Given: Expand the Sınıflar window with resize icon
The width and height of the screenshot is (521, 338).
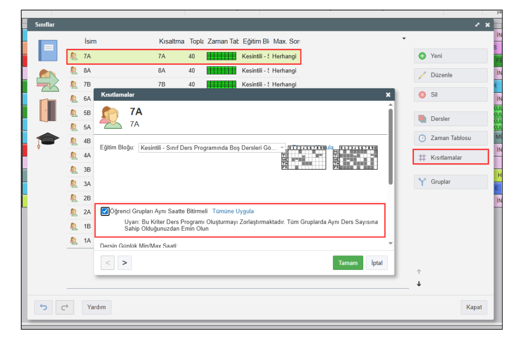Looking at the screenshot, I should coord(477,25).
